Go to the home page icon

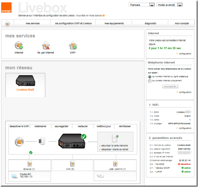pos(7,23)
